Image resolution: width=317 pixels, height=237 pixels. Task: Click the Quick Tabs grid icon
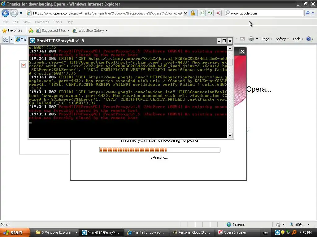tap(6, 39)
